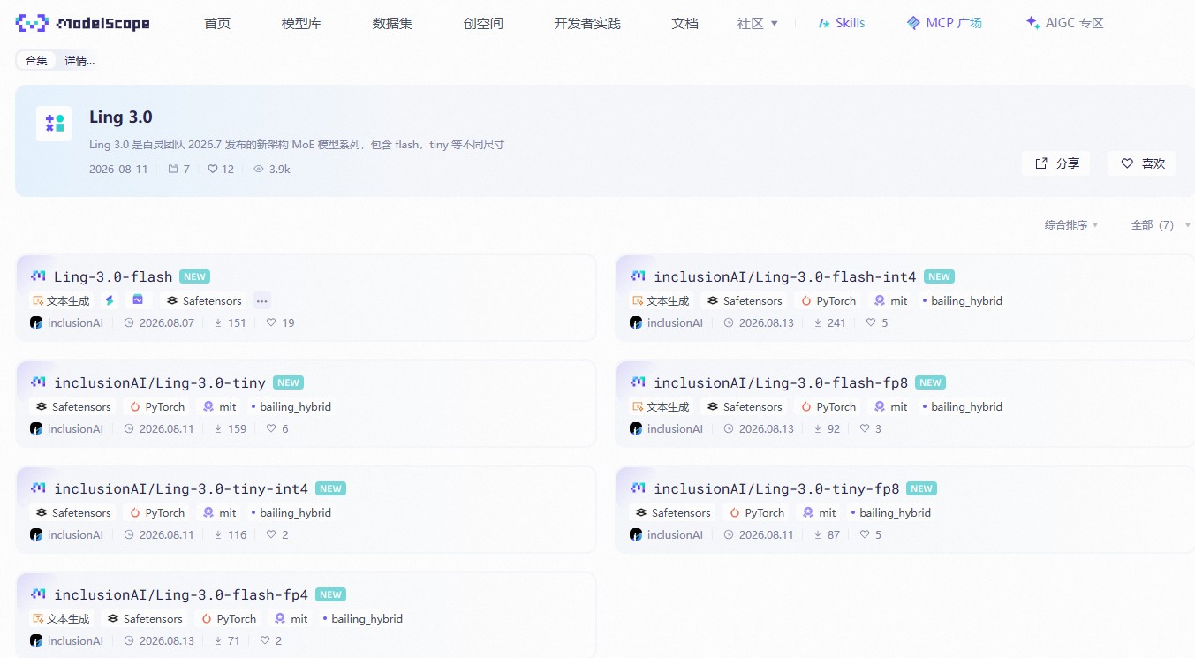Open the 全部 (7) filter dropdown
1195x658 pixels.
(x=1161, y=225)
